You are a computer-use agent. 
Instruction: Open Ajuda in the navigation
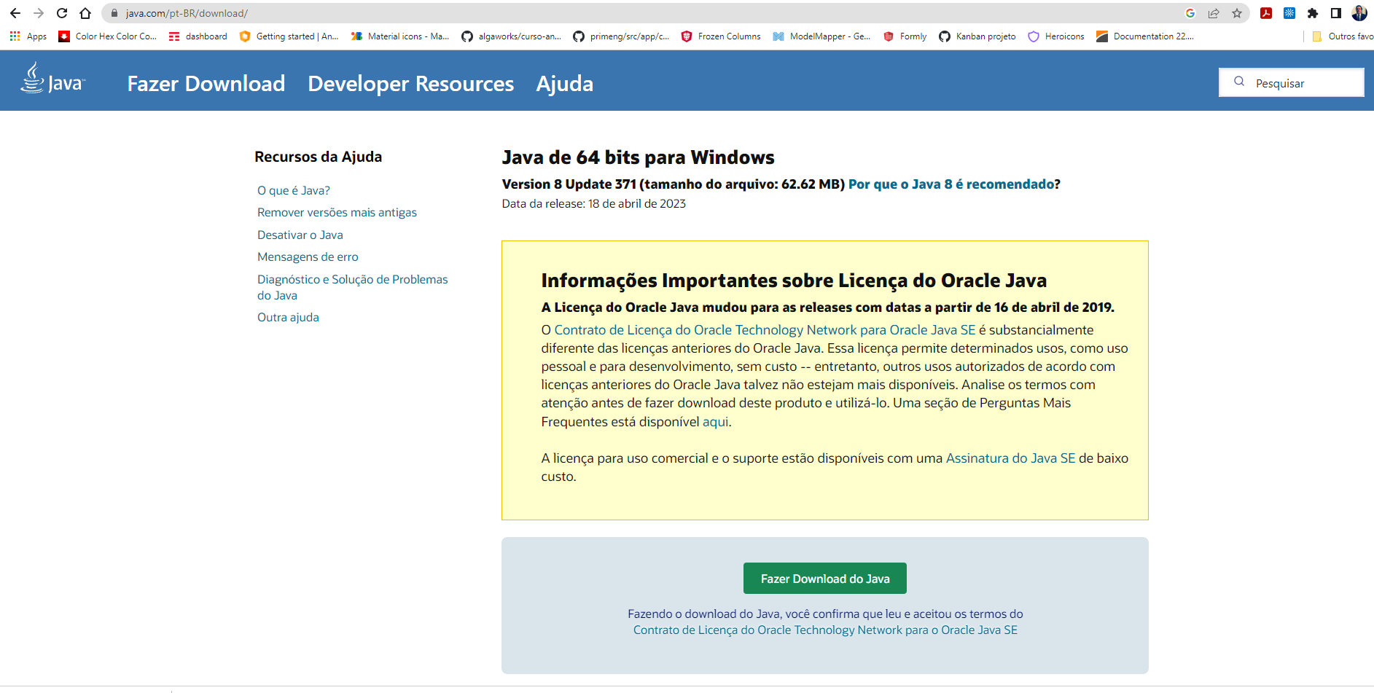pos(565,84)
